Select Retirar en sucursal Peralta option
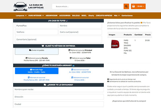Screen dimensions: 161x108 click(x=37, y=59)
